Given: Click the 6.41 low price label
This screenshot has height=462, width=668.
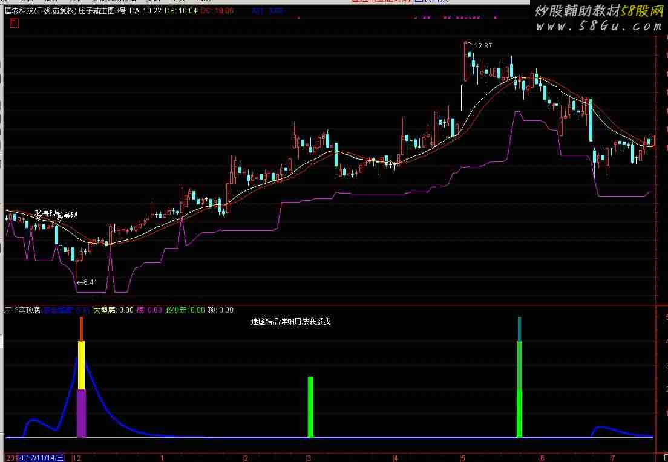Looking at the screenshot, I should pos(90,282).
